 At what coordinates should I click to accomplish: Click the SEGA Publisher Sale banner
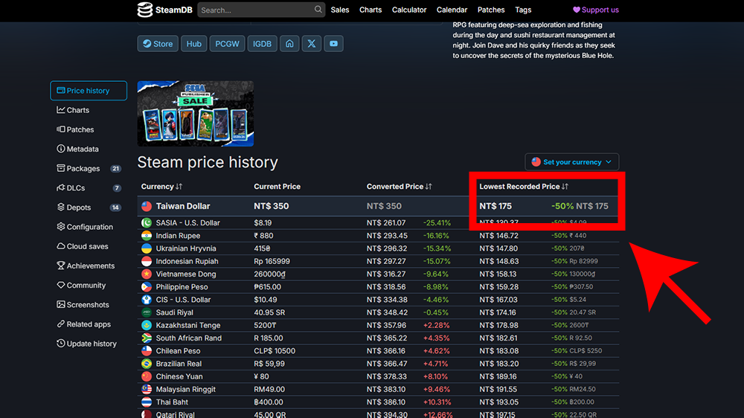point(196,113)
